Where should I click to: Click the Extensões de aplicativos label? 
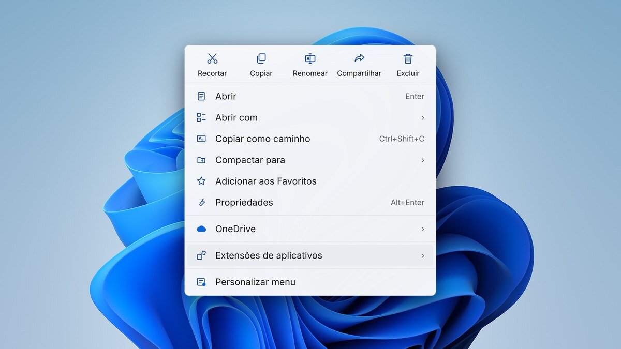(269, 255)
